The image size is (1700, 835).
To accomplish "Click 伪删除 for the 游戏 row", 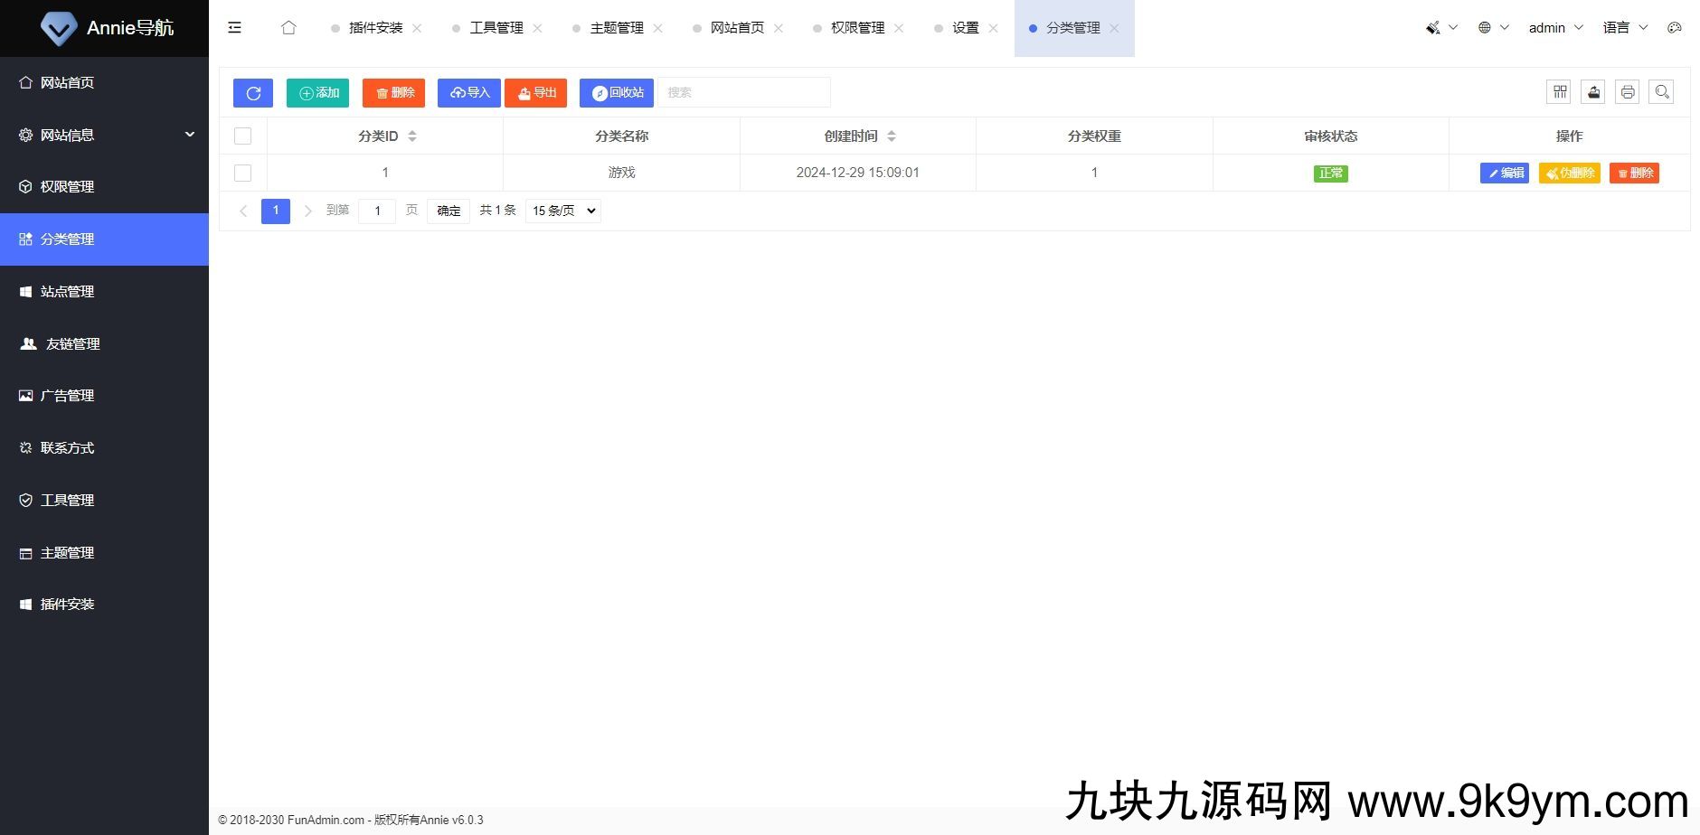I will 1570,173.
